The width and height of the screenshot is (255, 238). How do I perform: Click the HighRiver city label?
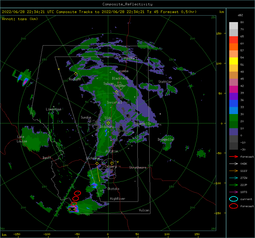(x=118, y=199)
